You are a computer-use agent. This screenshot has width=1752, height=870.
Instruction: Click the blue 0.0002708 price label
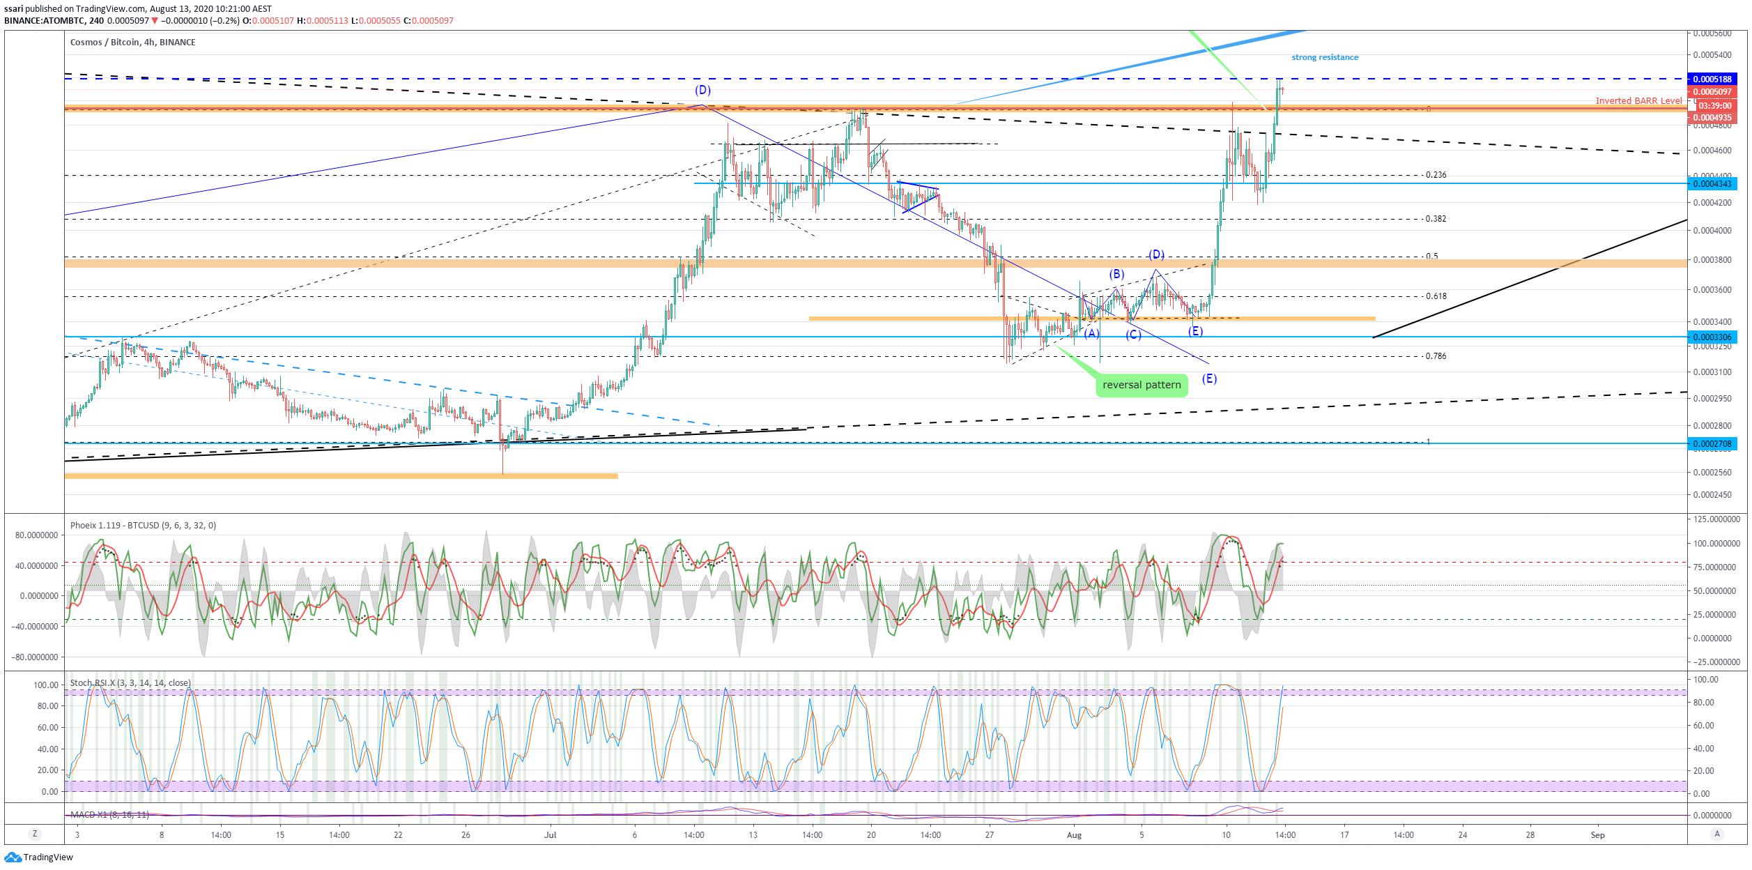[1712, 444]
